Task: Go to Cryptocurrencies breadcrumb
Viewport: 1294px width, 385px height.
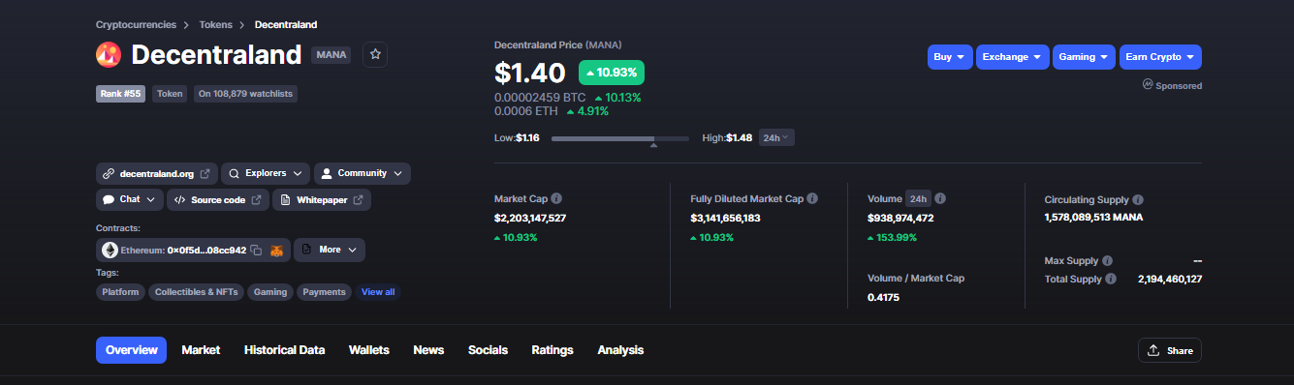Action: click(137, 24)
